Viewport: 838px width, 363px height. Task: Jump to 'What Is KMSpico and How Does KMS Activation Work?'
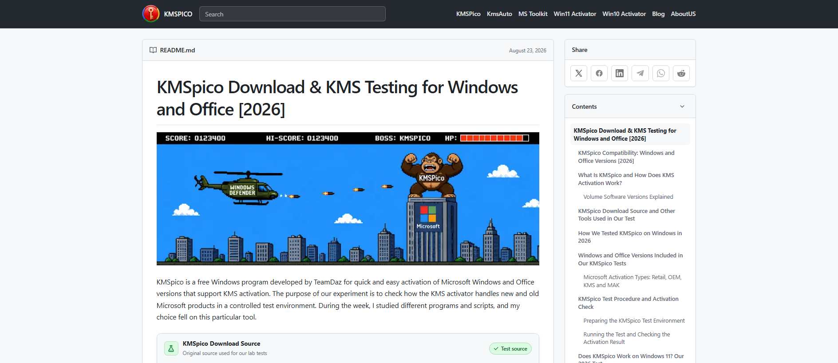626,179
